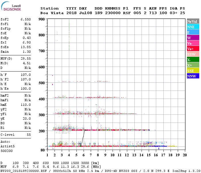Select the W purple legend swatch

pos(193,38)
